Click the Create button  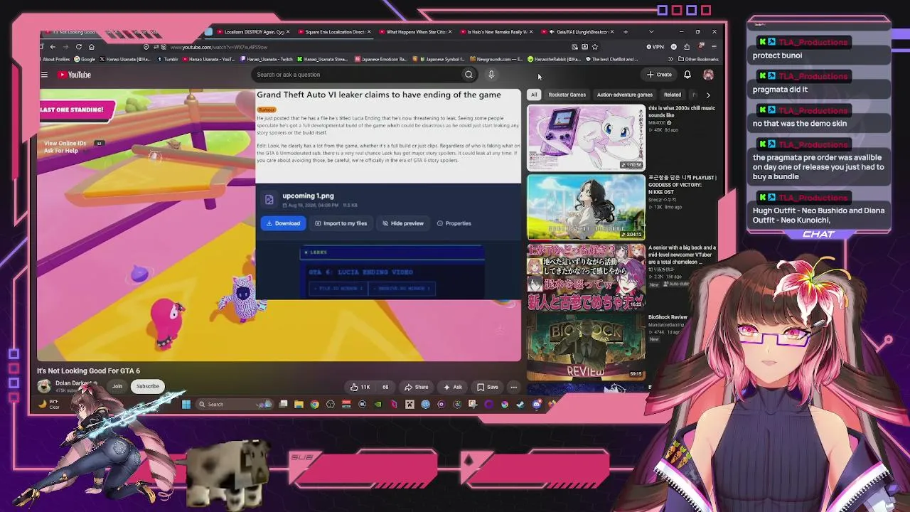(659, 75)
